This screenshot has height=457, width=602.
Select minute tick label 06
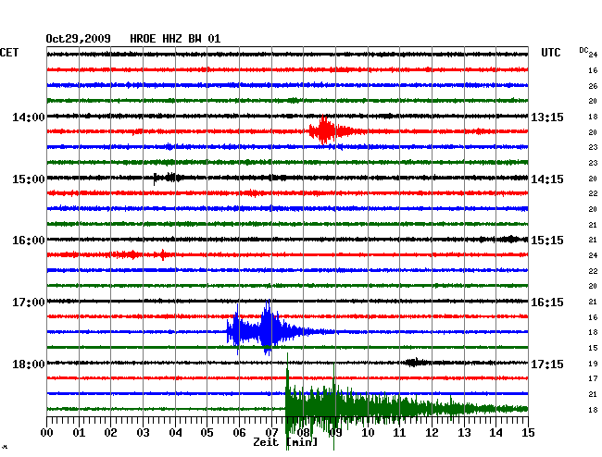point(239,433)
